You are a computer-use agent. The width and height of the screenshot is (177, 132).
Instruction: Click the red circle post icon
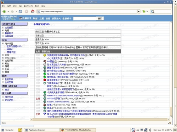(x=45, y=80)
